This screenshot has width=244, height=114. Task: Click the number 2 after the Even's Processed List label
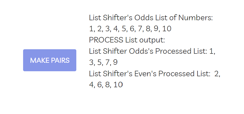pyautogui.click(x=216, y=74)
